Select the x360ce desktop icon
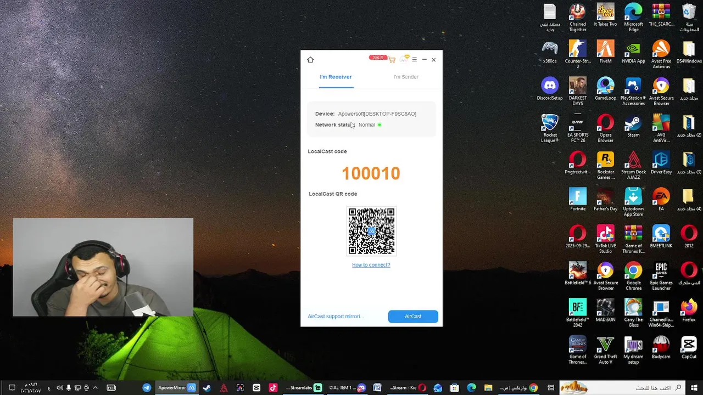This screenshot has width=703, height=395. (550, 52)
